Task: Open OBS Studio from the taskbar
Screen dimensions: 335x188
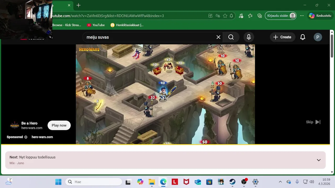Action: pyautogui.click(x=244, y=182)
